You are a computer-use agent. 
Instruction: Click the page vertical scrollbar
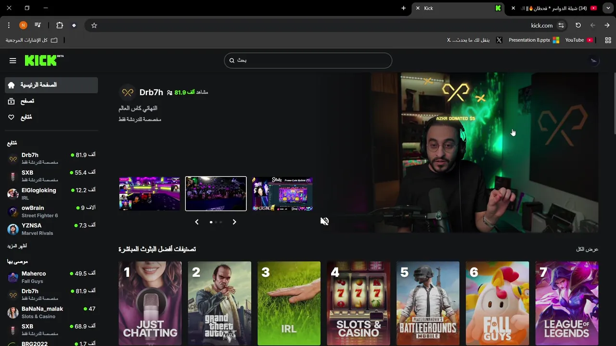(x=614, y=103)
